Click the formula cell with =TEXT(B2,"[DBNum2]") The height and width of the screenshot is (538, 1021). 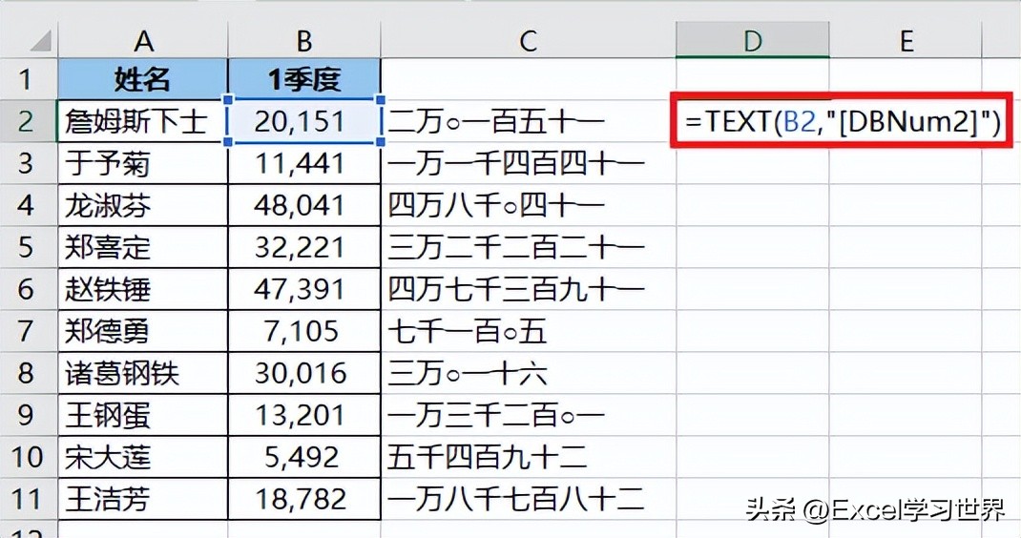point(842,121)
